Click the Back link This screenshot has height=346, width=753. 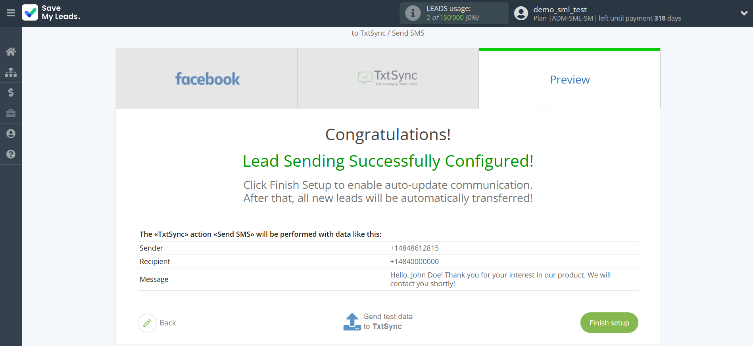pyautogui.click(x=168, y=323)
